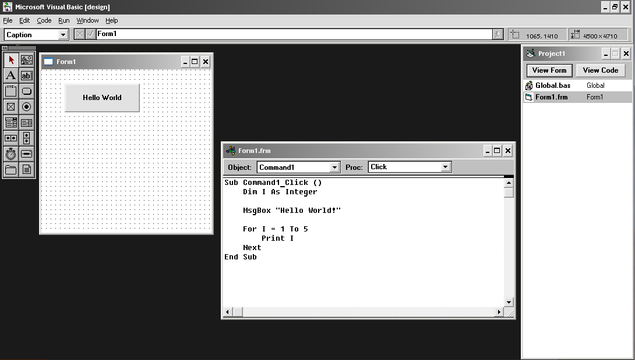Image resolution: width=635 pixels, height=360 pixels.
Task: Select the Directory List Box folder tool
Action: [11, 170]
